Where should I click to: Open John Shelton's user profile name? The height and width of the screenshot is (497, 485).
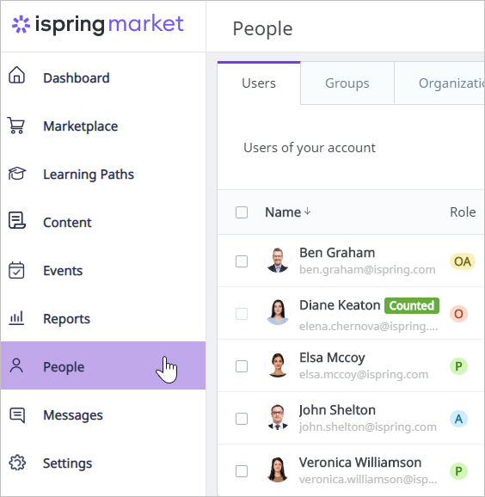pos(337,410)
